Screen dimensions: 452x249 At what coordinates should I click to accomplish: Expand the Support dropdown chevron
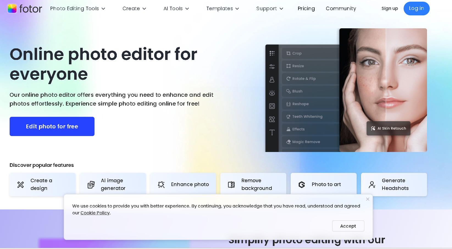tap(281, 9)
